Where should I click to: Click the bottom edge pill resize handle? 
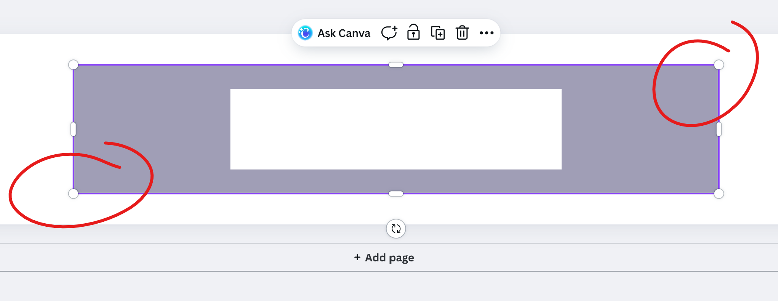pyautogui.click(x=396, y=194)
